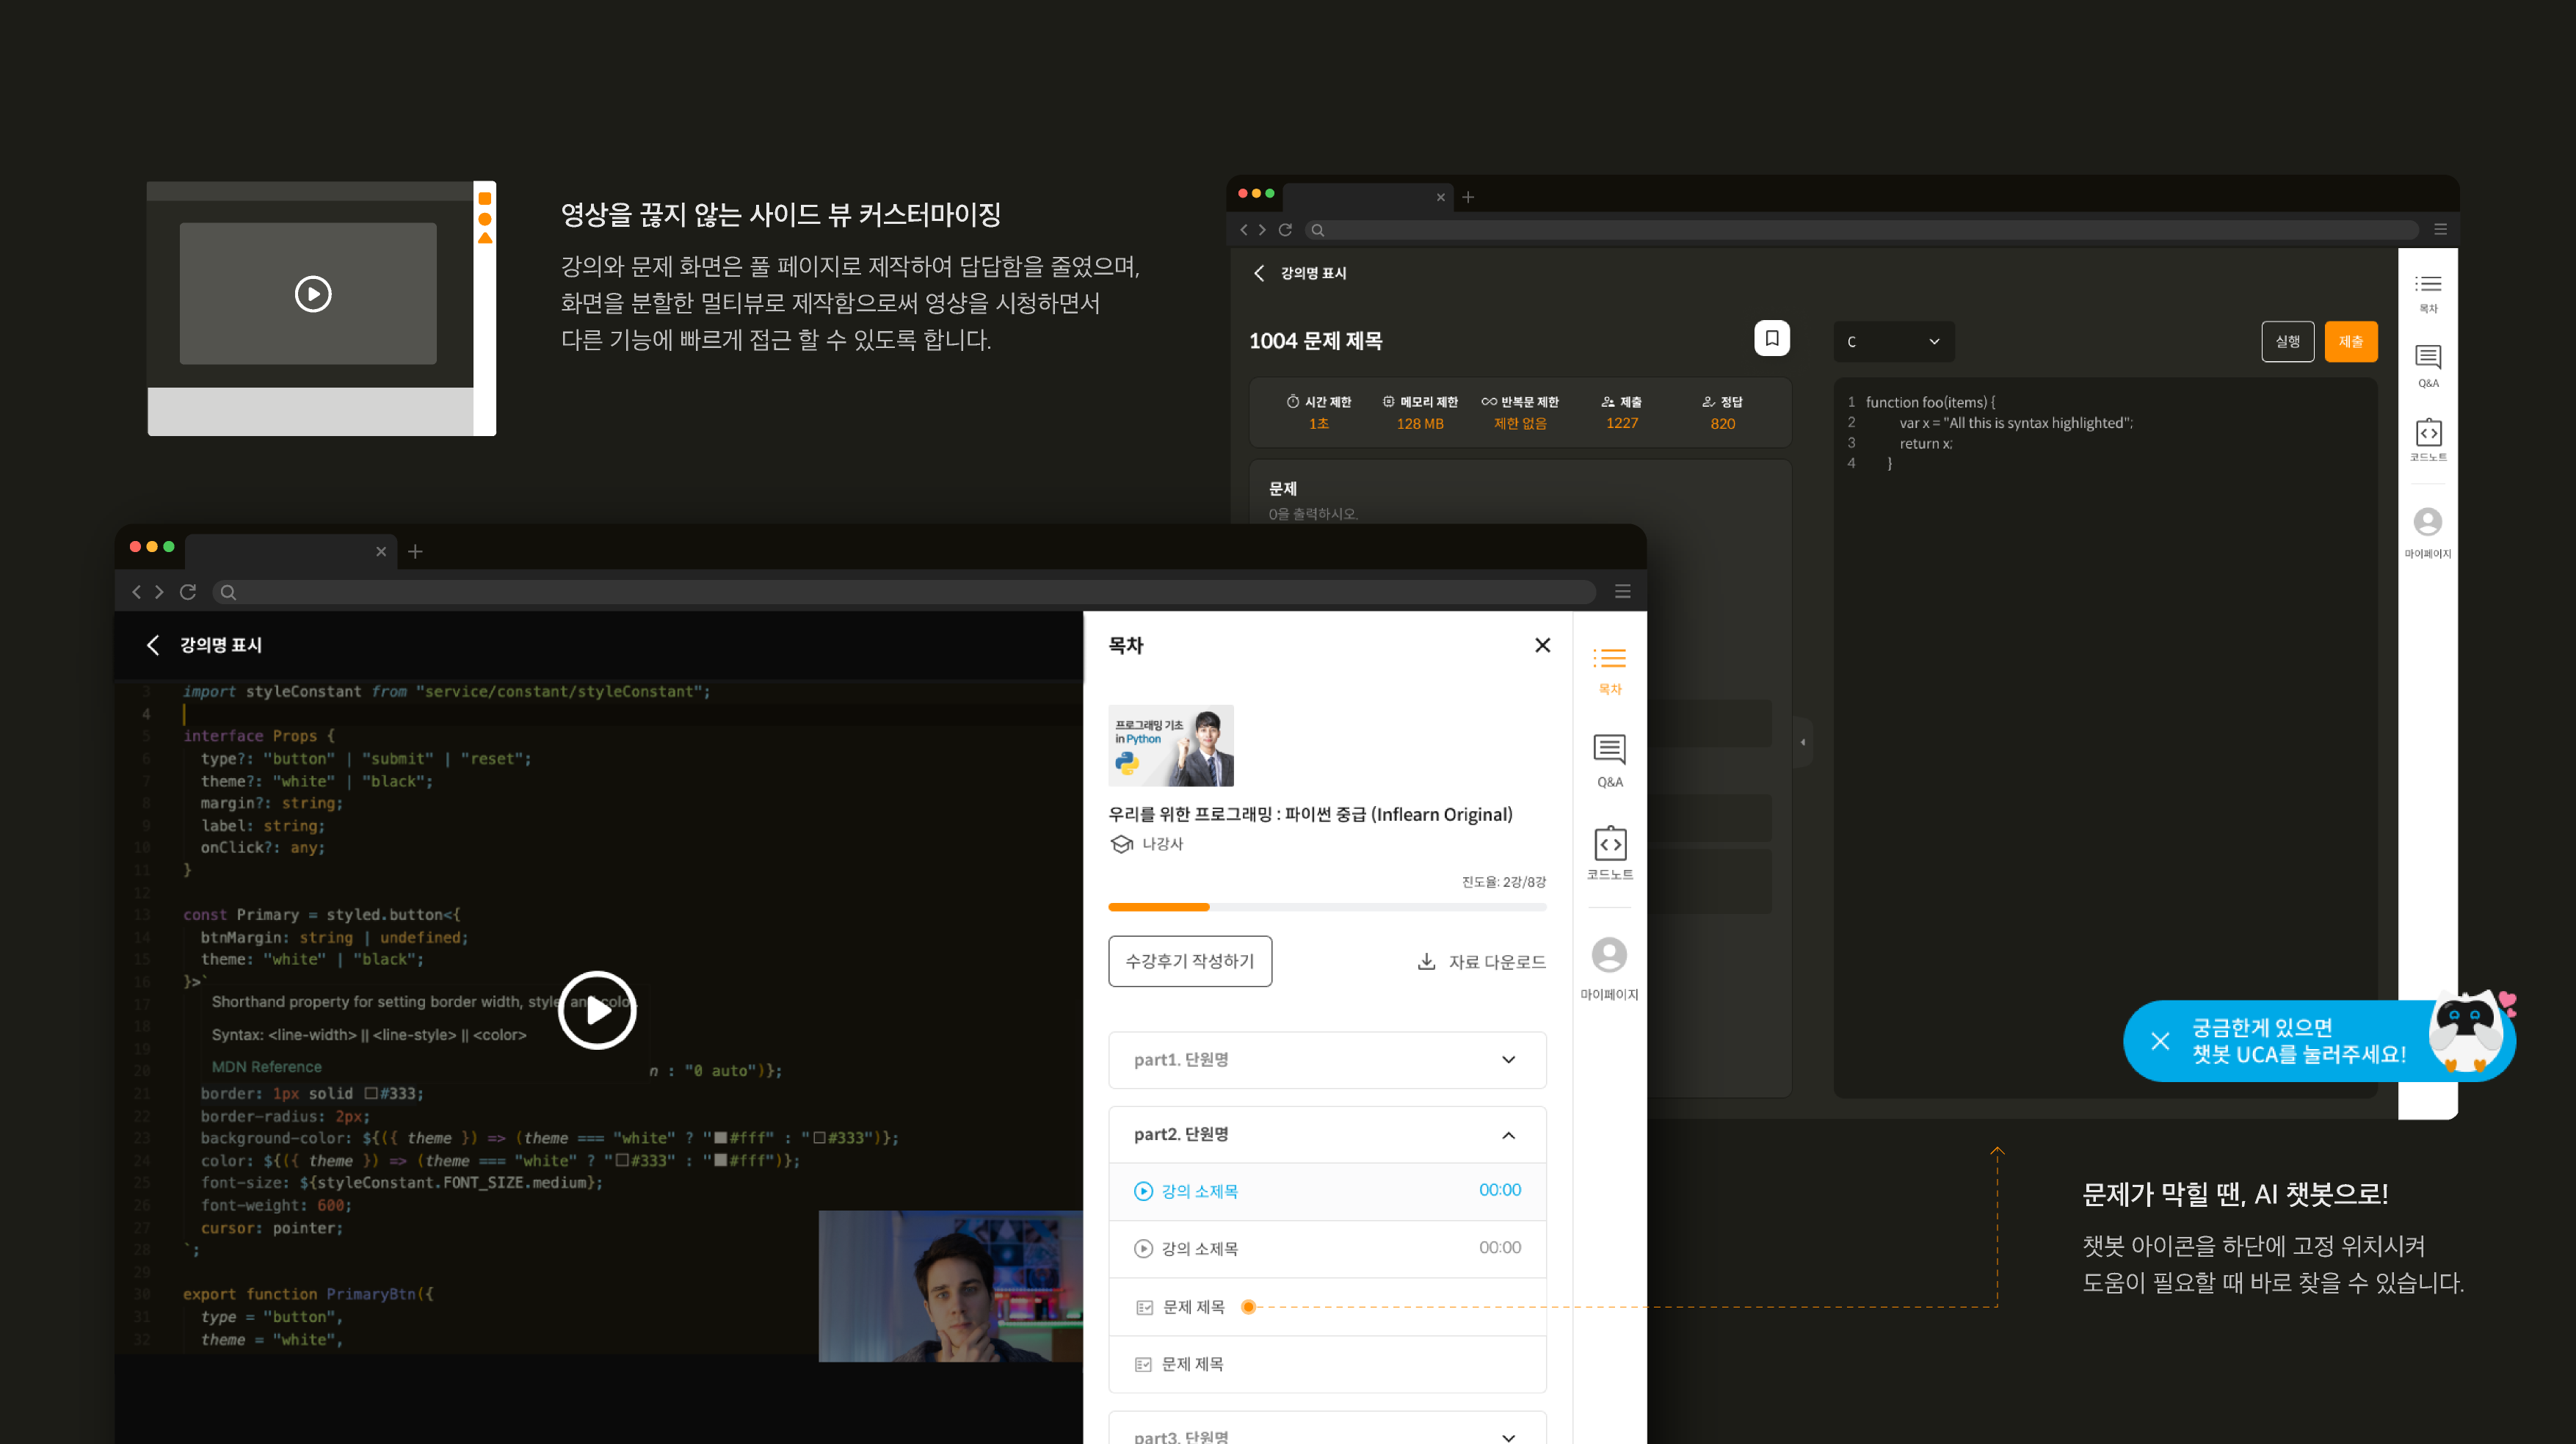The height and width of the screenshot is (1444, 2576).
Task: Dismiss the chatbot UCA speech bubble
Action: point(2160,1041)
